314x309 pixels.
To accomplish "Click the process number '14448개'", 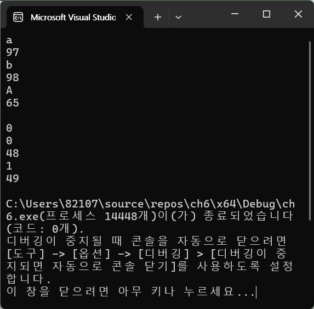I will point(126,216).
